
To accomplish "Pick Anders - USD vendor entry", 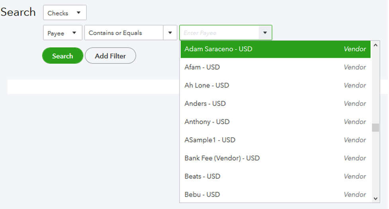I will (276, 104).
